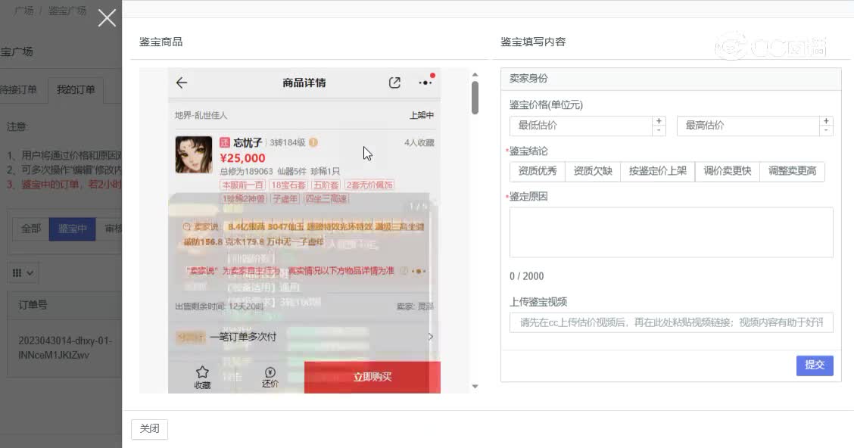This screenshot has height=448, width=854.
Task: Close the appraisal dialog with the X
Action: pyautogui.click(x=107, y=17)
